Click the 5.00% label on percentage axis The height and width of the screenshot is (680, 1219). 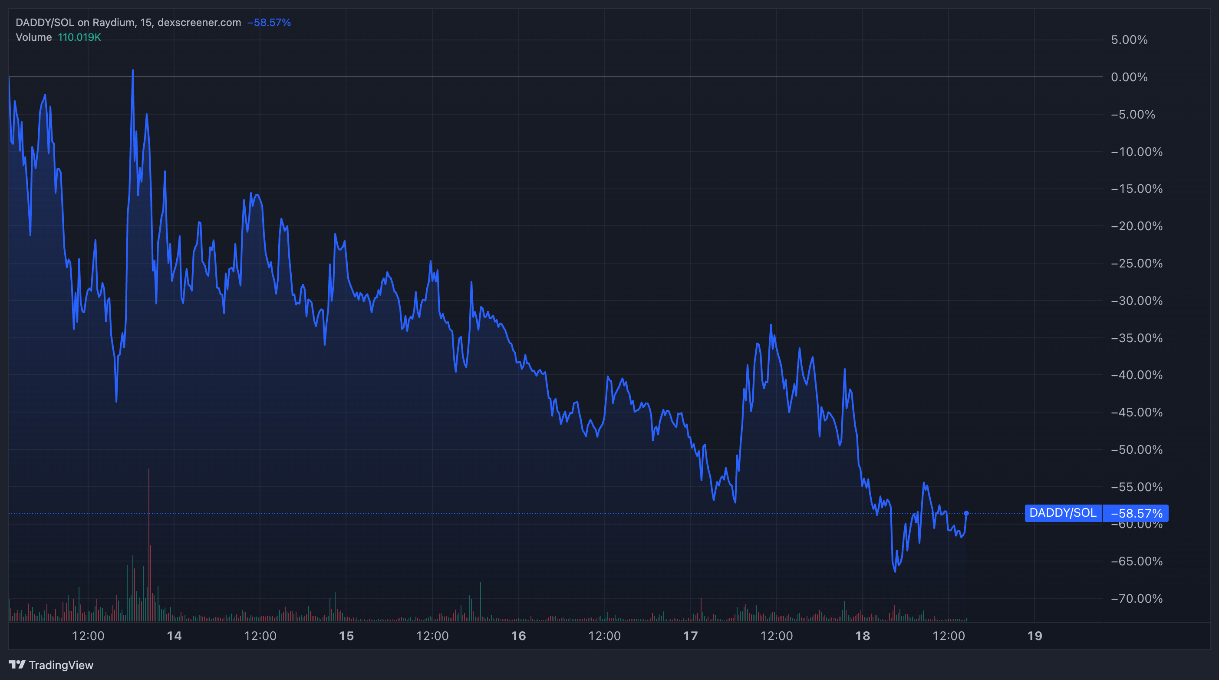pyautogui.click(x=1129, y=40)
